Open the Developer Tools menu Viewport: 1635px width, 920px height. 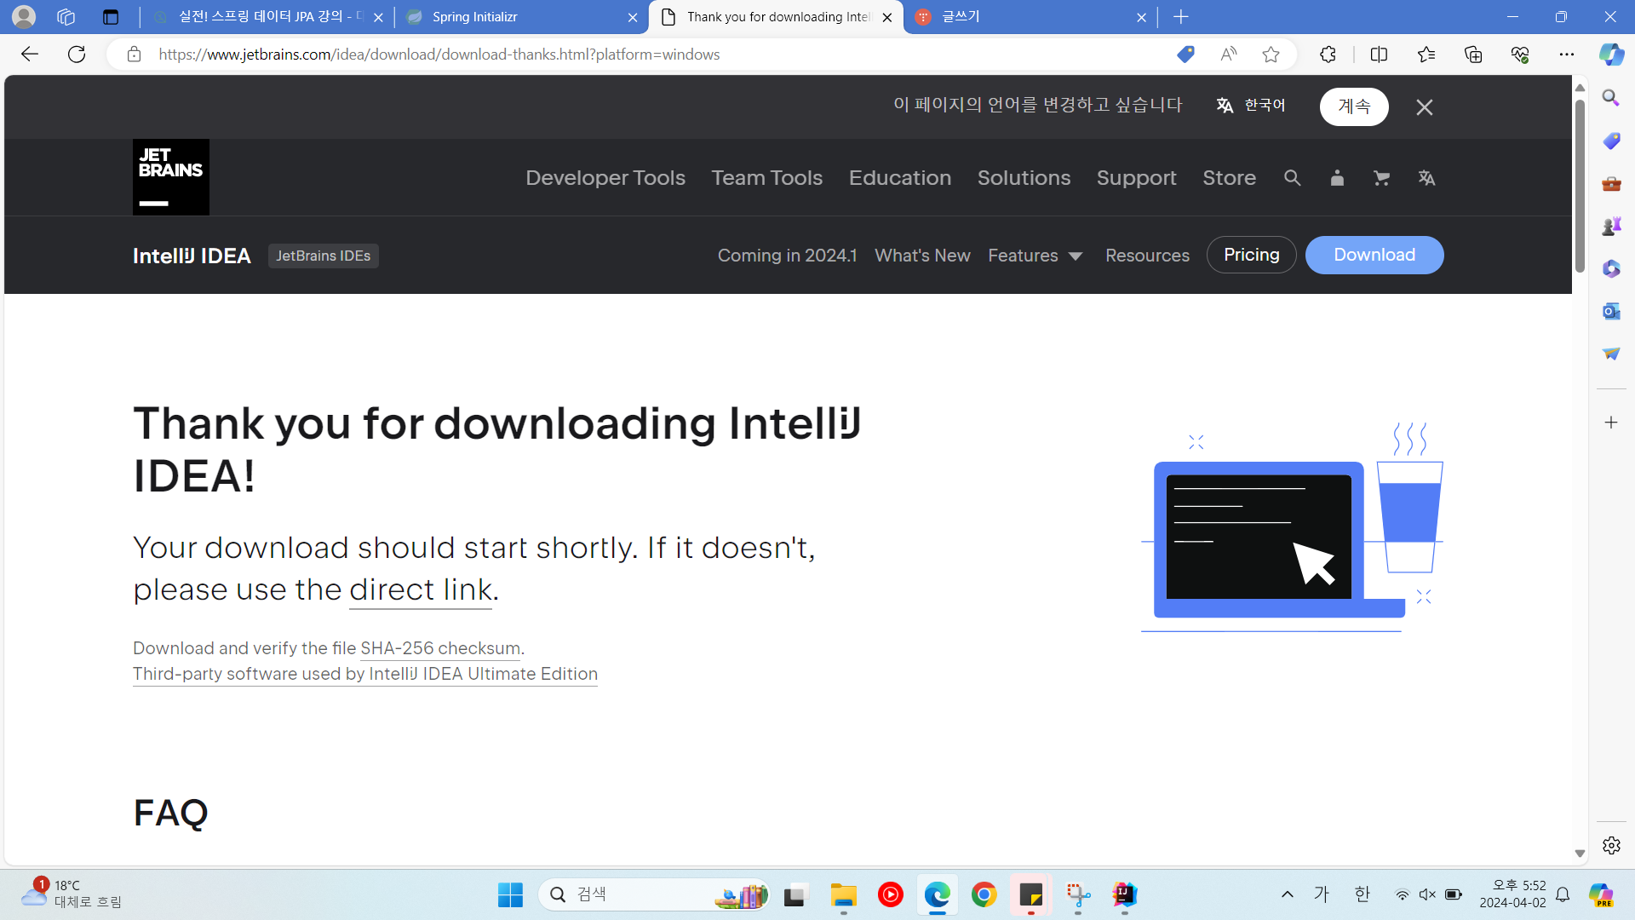click(x=605, y=178)
